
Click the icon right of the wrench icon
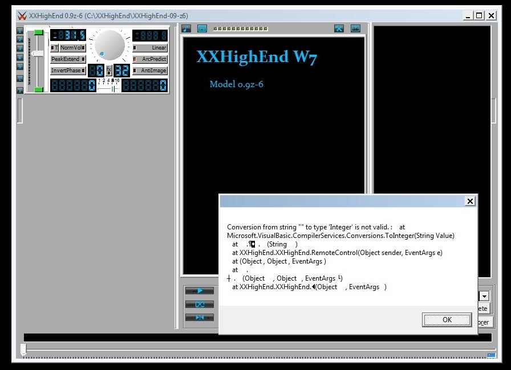click(x=355, y=28)
